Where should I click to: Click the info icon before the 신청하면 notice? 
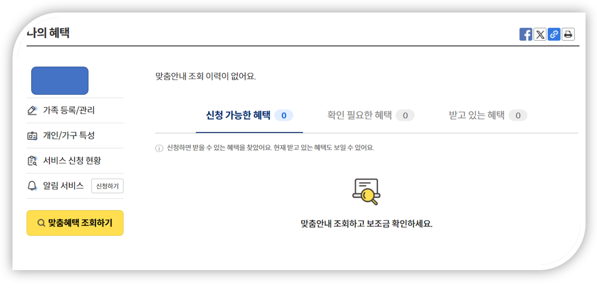159,148
